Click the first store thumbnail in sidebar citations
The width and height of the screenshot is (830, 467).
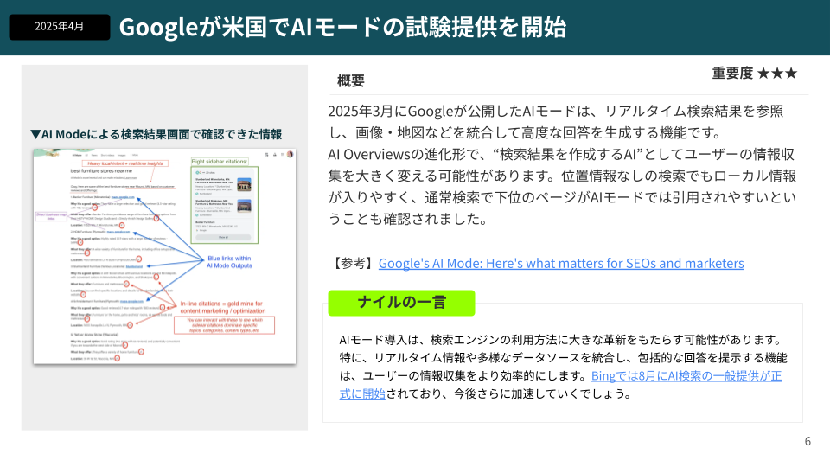point(244,184)
